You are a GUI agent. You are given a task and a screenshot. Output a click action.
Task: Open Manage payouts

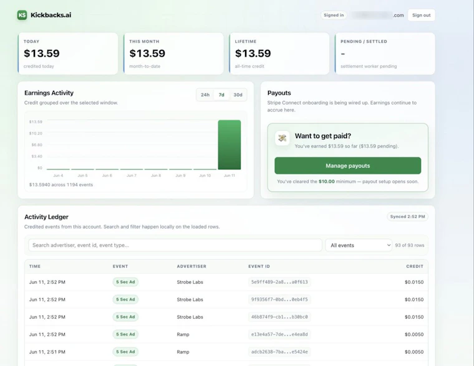point(347,166)
